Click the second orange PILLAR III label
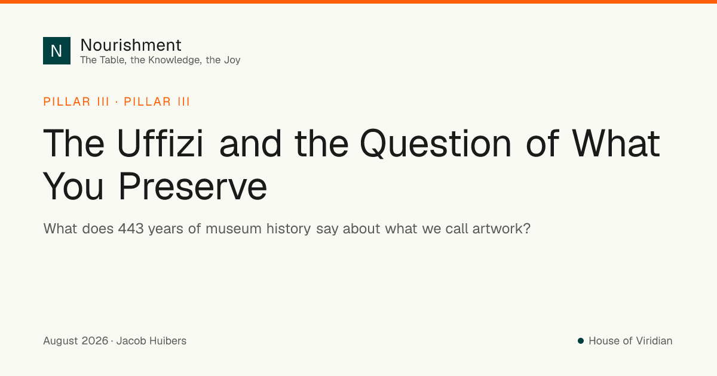Screen dimensions: 717x376 tap(157, 101)
